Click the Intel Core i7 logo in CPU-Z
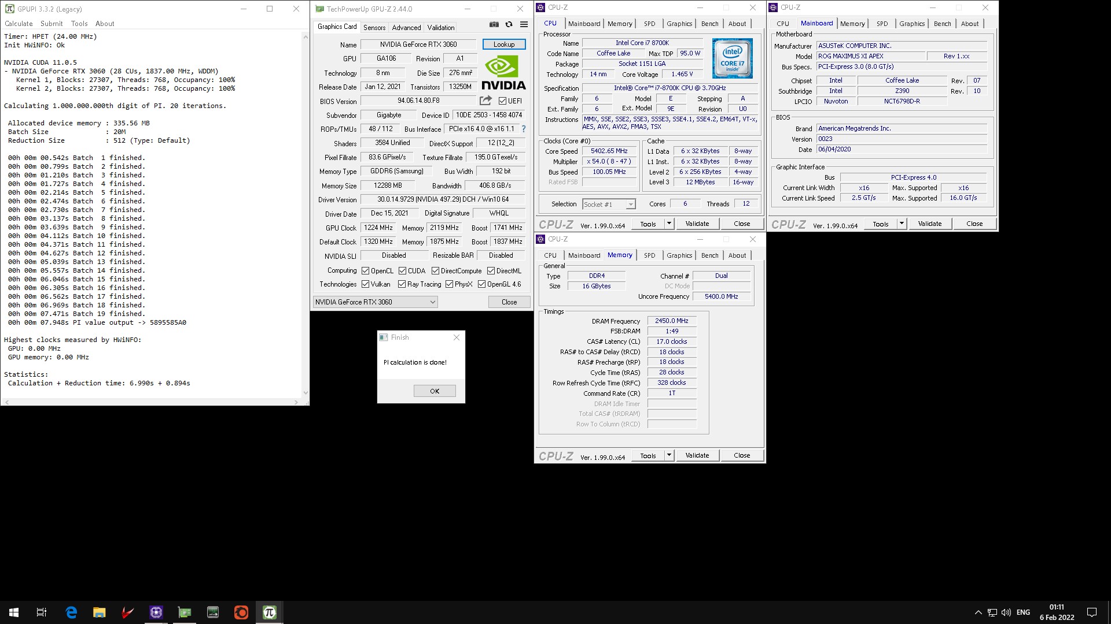This screenshot has height=624, width=1111. [x=732, y=58]
